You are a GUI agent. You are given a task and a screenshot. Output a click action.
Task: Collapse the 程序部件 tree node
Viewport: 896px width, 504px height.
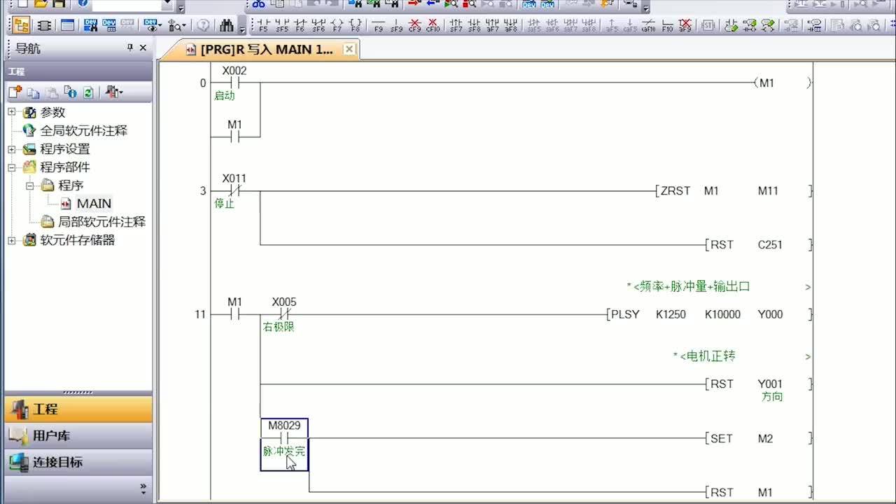pyautogui.click(x=11, y=167)
